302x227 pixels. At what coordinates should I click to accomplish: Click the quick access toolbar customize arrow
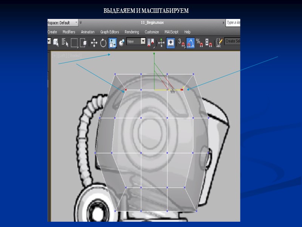[x=81, y=23]
